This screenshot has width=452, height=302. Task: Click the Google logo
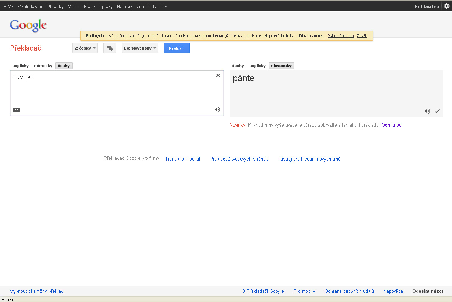pyautogui.click(x=28, y=25)
